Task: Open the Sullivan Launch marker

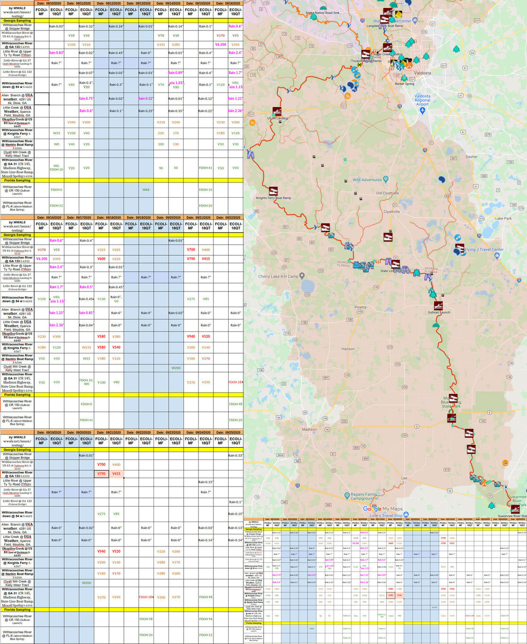Action: pyautogui.click(x=439, y=306)
